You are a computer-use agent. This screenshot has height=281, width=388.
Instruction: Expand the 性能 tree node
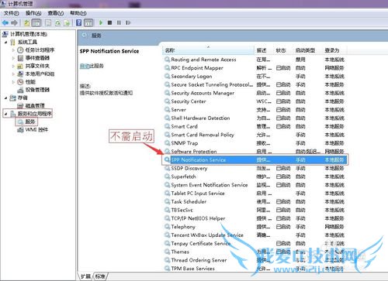click(x=13, y=82)
